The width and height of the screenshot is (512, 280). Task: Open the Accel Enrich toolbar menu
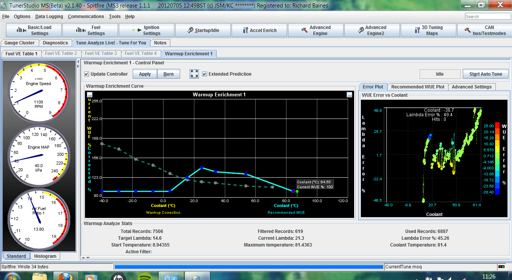pyautogui.click(x=259, y=30)
